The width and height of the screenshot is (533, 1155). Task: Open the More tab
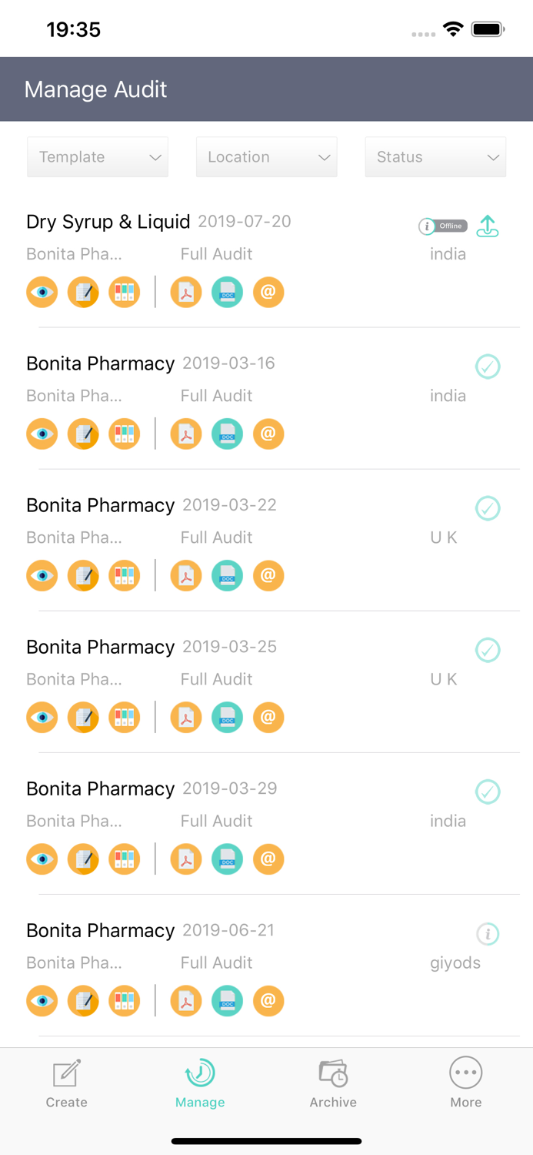coord(466,1083)
